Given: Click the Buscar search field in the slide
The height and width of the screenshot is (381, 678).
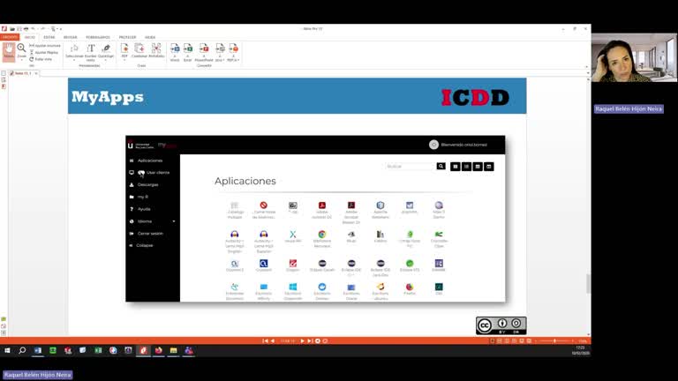Looking at the screenshot, I should pyautogui.click(x=410, y=167).
